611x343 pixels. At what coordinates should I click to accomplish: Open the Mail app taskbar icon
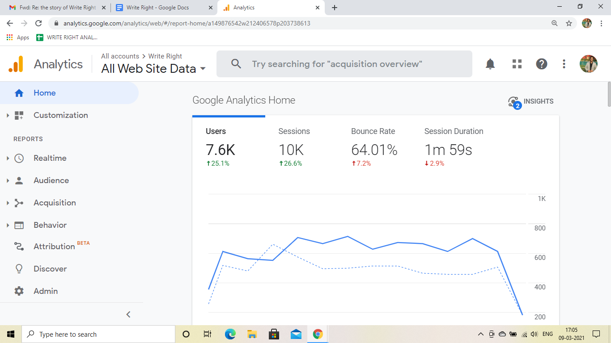click(296, 334)
